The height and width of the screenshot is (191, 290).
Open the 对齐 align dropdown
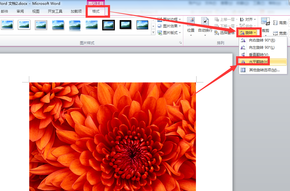248,19
